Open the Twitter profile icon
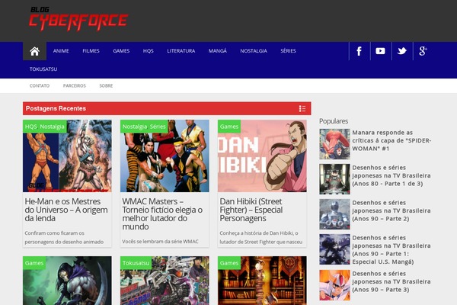 402,51
